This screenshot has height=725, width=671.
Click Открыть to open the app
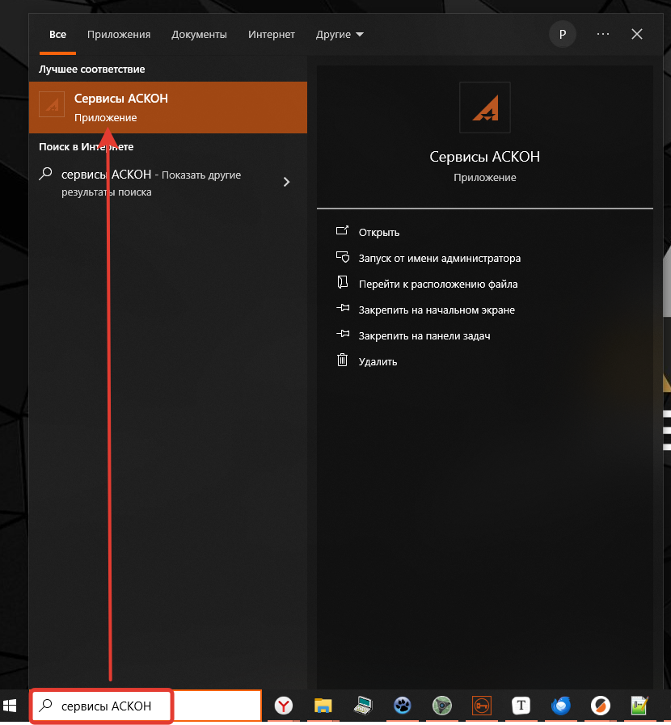(x=378, y=232)
